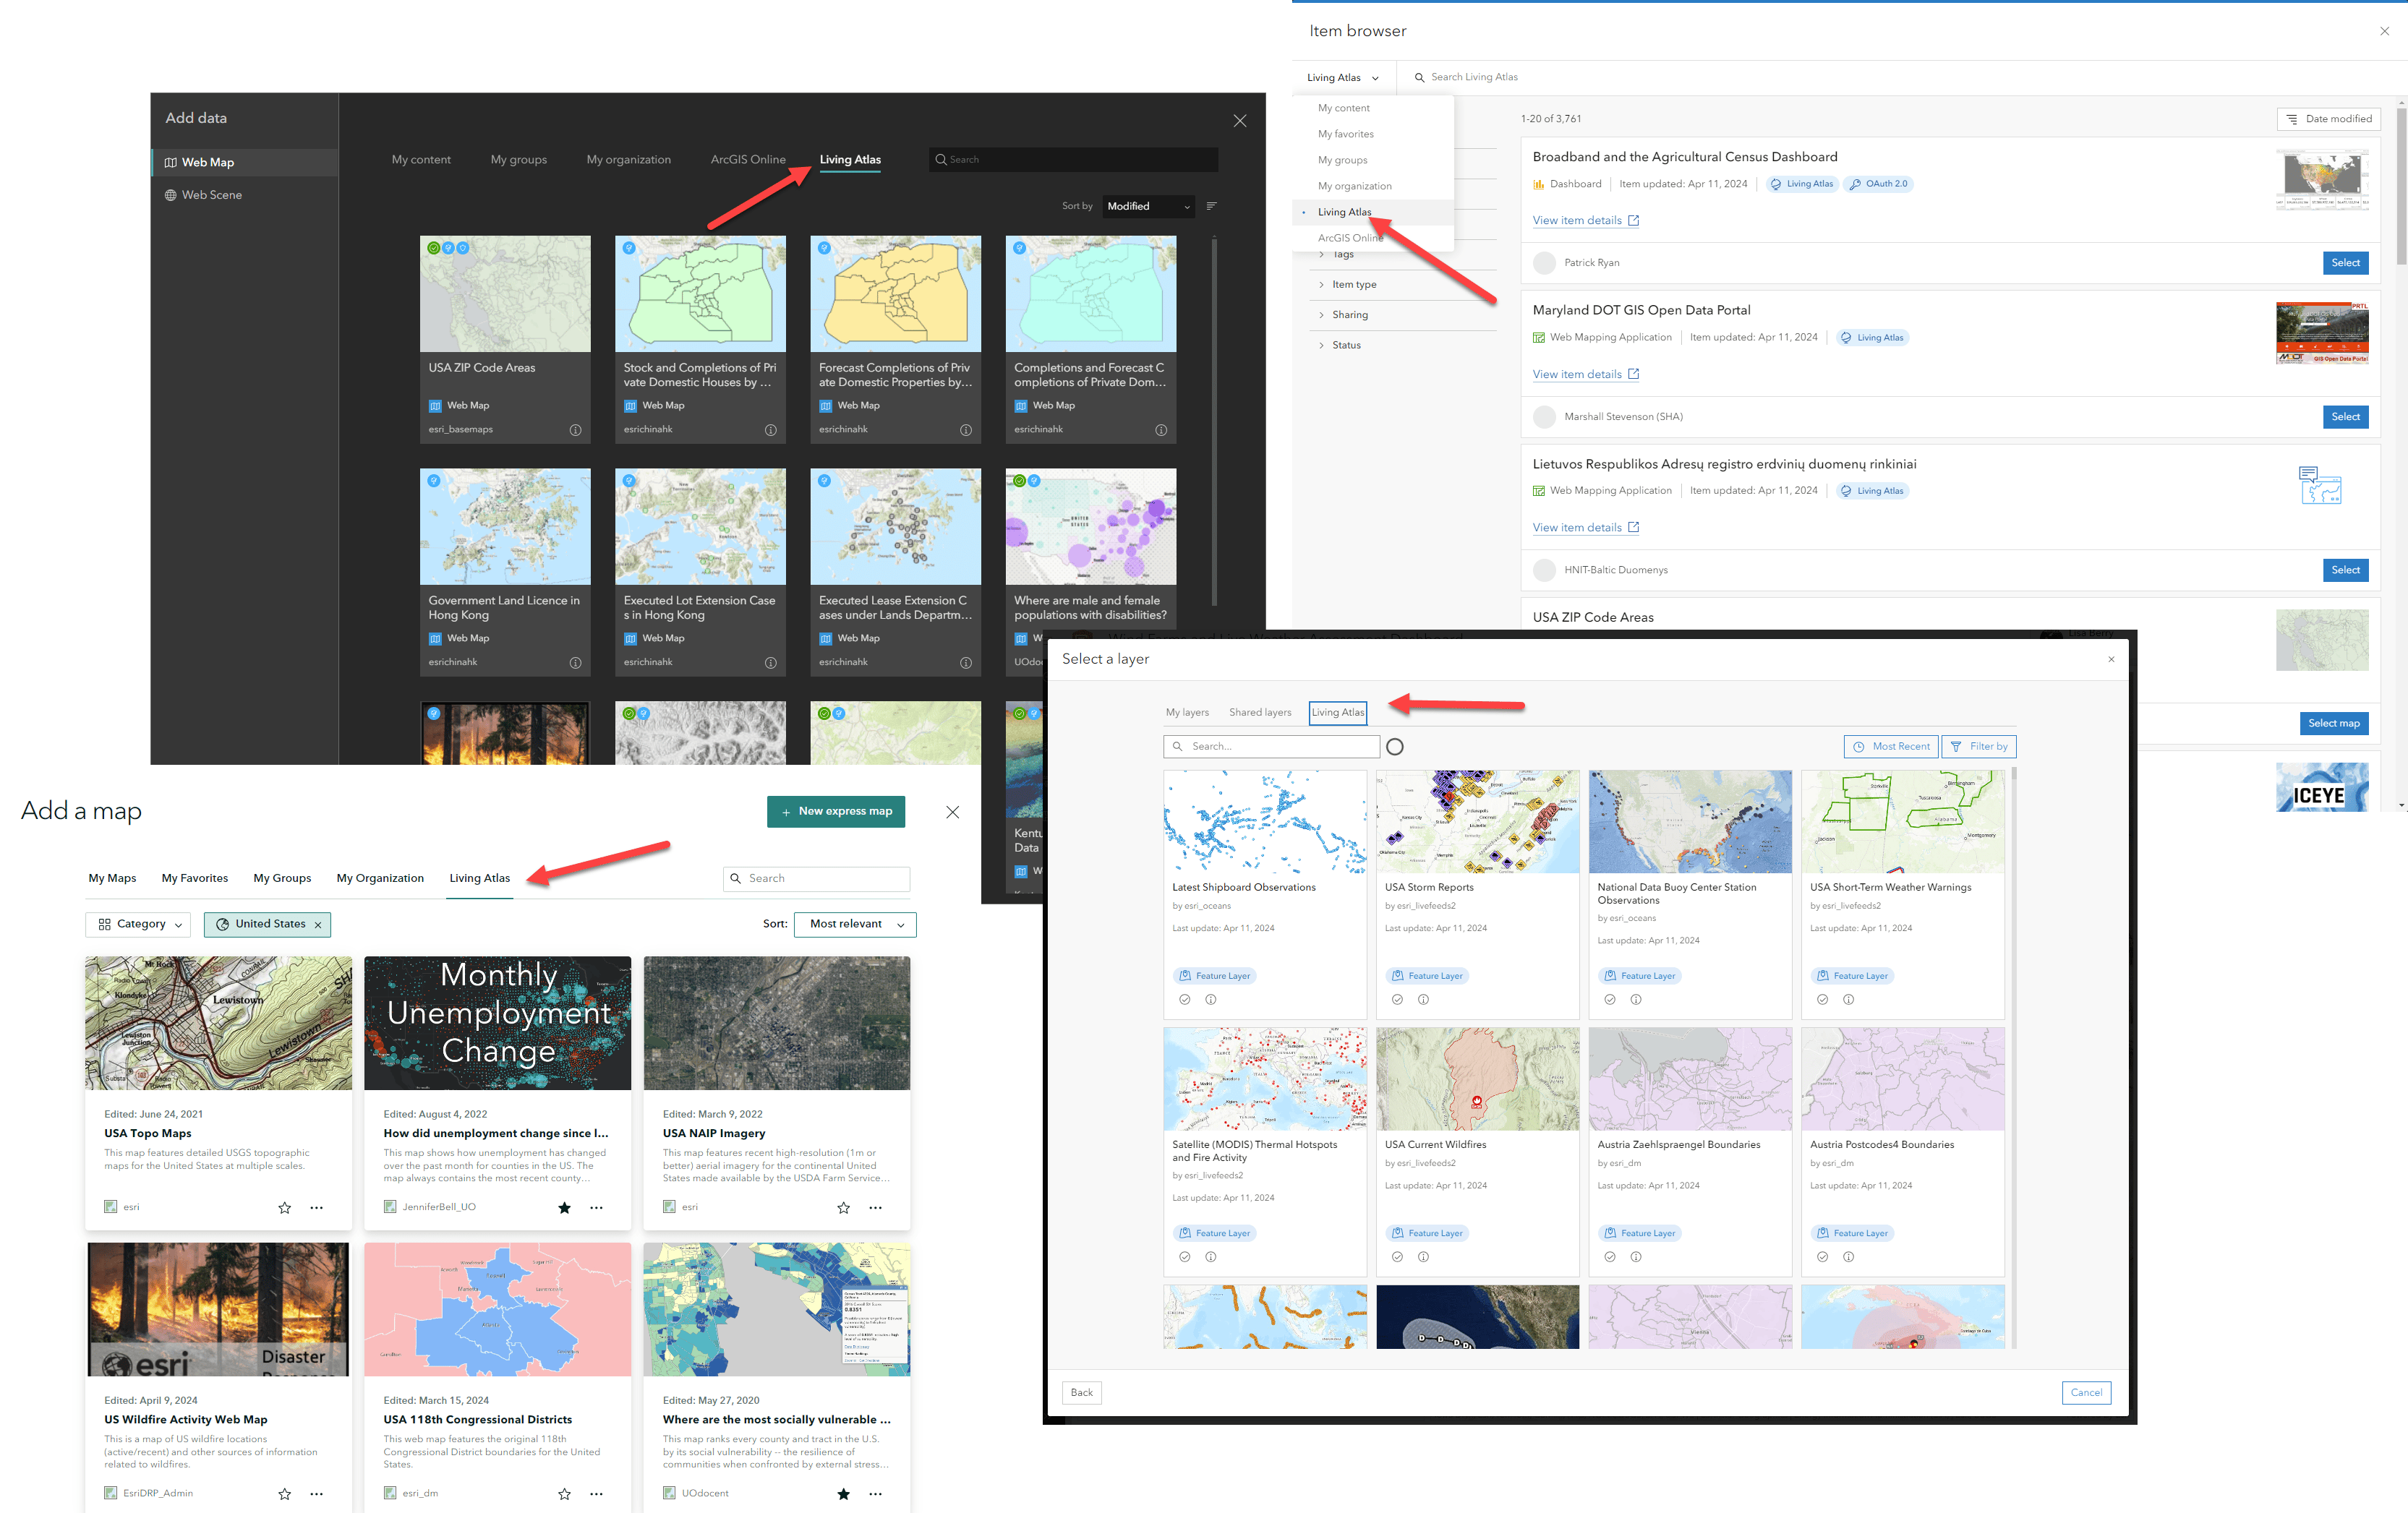Remove United States filter chip
The width and height of the screenshot is (2408, 1513).
(x=318, y=925)
